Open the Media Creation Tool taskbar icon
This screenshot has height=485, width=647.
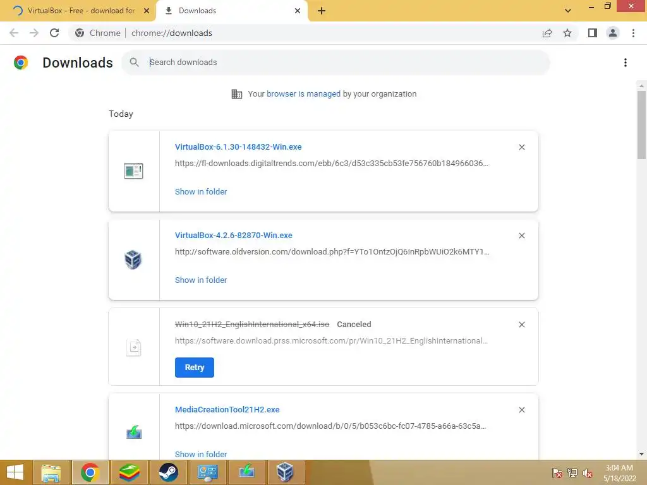[x=247, y=472]
